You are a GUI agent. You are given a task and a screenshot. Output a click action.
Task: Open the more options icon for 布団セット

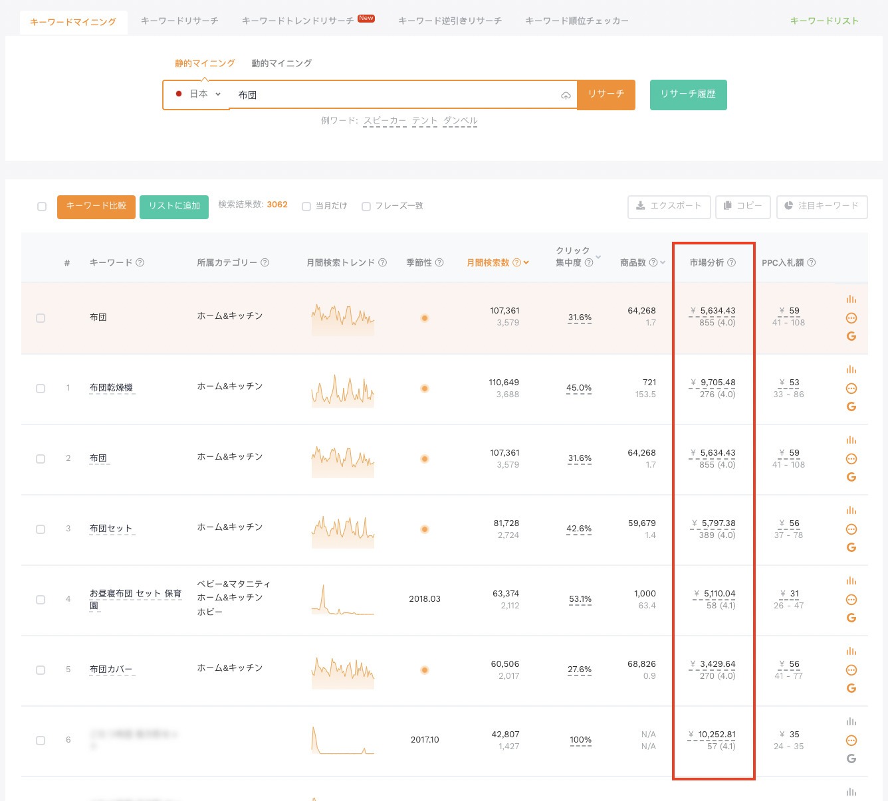851,529
